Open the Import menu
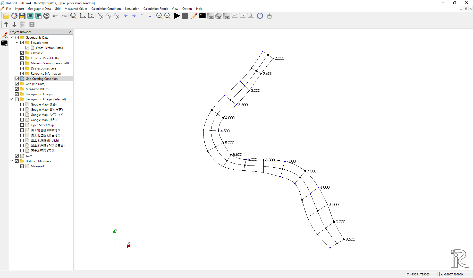Image resolution: width=473 pixels, height=278 pixels. click(x=19, y=9)
